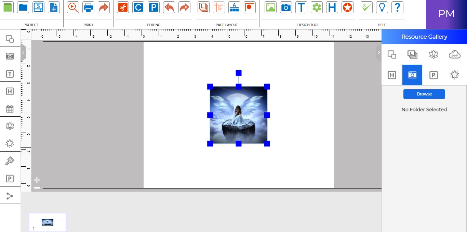This screenshot has width=467, height=232.
Task: Select text 'T' icon in left sidebar
Action: pyautogui.click(x=10, y=74)
